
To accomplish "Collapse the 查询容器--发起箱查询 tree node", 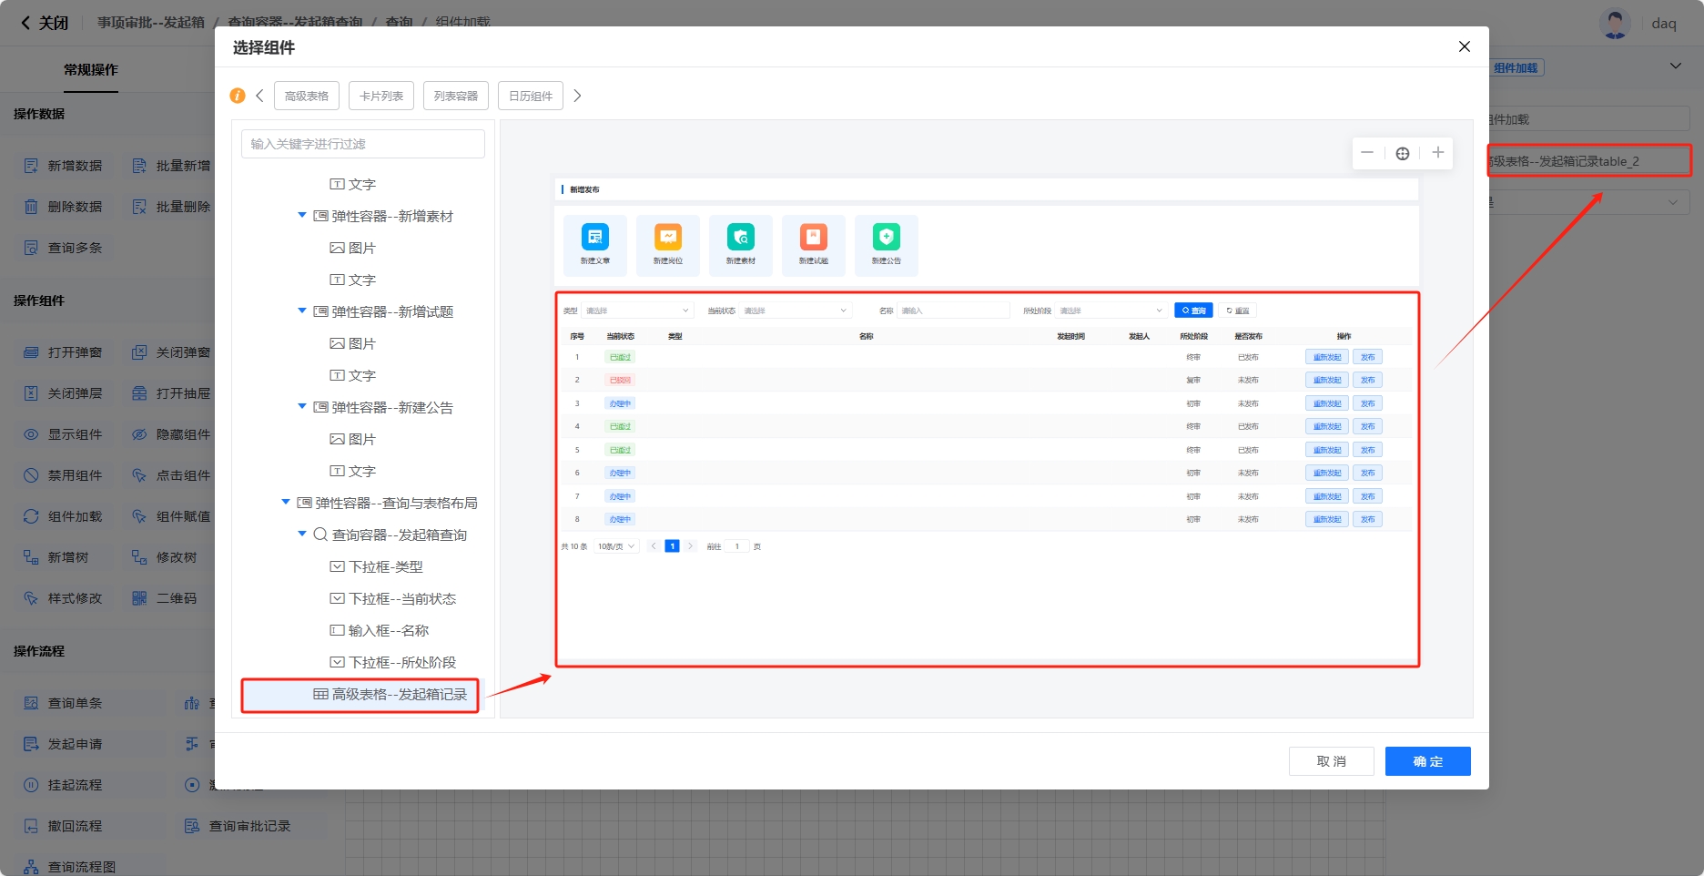I will (x=302, y=535).
